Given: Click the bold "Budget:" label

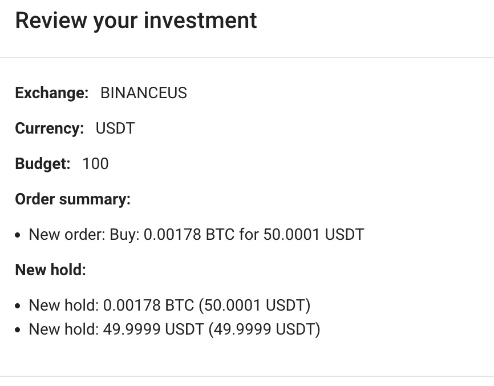Looking at the screenshot, I should [42, 164].
